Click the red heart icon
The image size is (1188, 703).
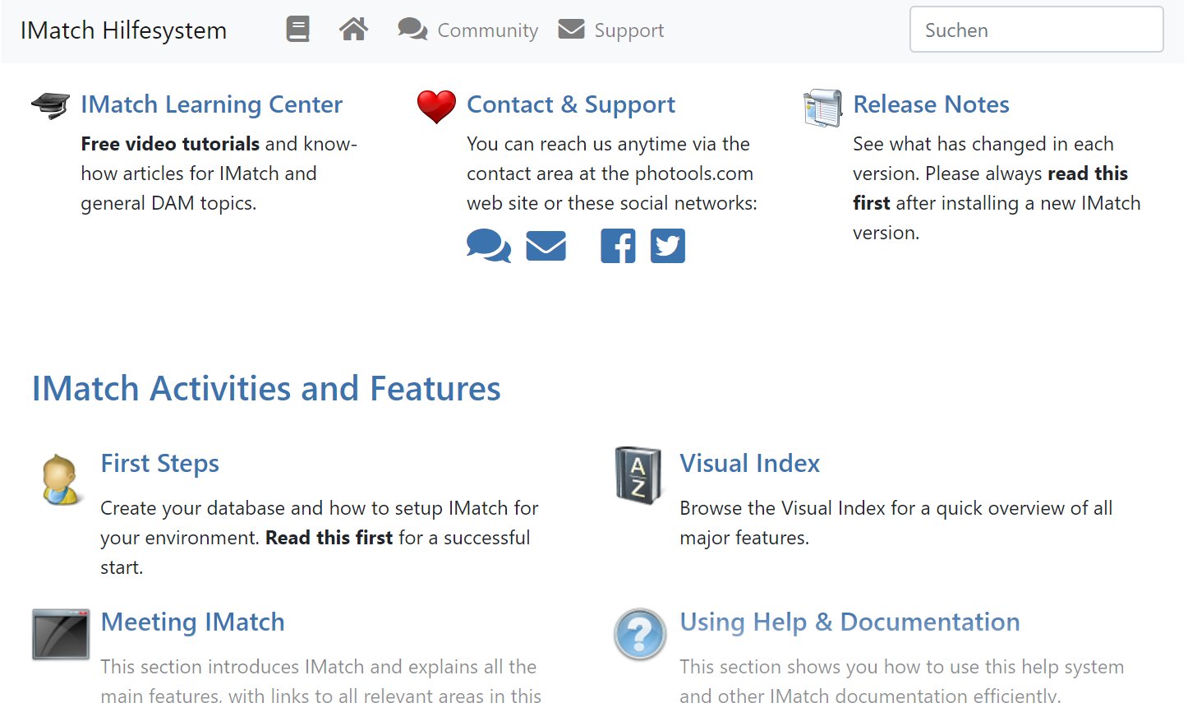[x=436, y=106]
